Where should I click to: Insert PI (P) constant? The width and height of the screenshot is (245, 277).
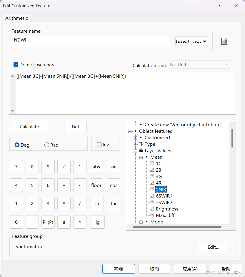click(48, 222)
